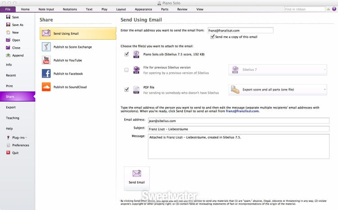This screenshot has width=338, height=210.
Task: Click the Subject text field
Action: coord(239,129)
